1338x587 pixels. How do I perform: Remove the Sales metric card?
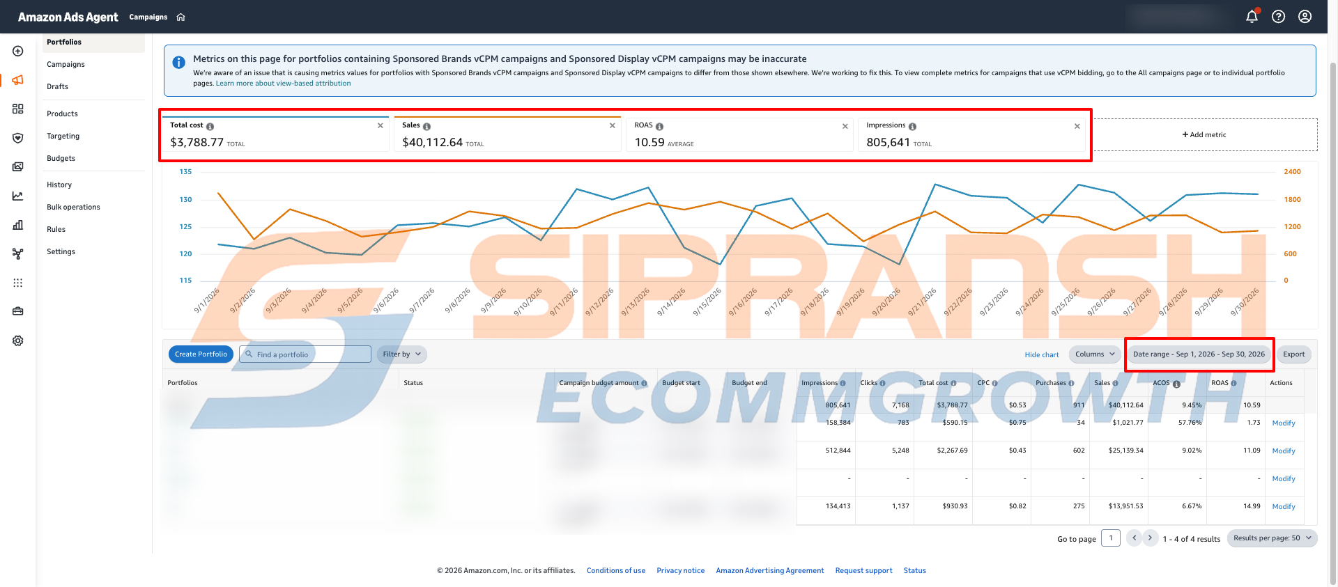pyautogui.click(x=613, y=126)
